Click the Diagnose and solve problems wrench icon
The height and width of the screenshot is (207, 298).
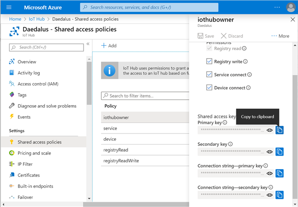12,106
